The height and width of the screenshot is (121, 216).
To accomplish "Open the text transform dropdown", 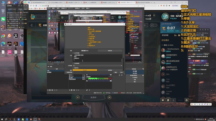I will tap(97, 66).
